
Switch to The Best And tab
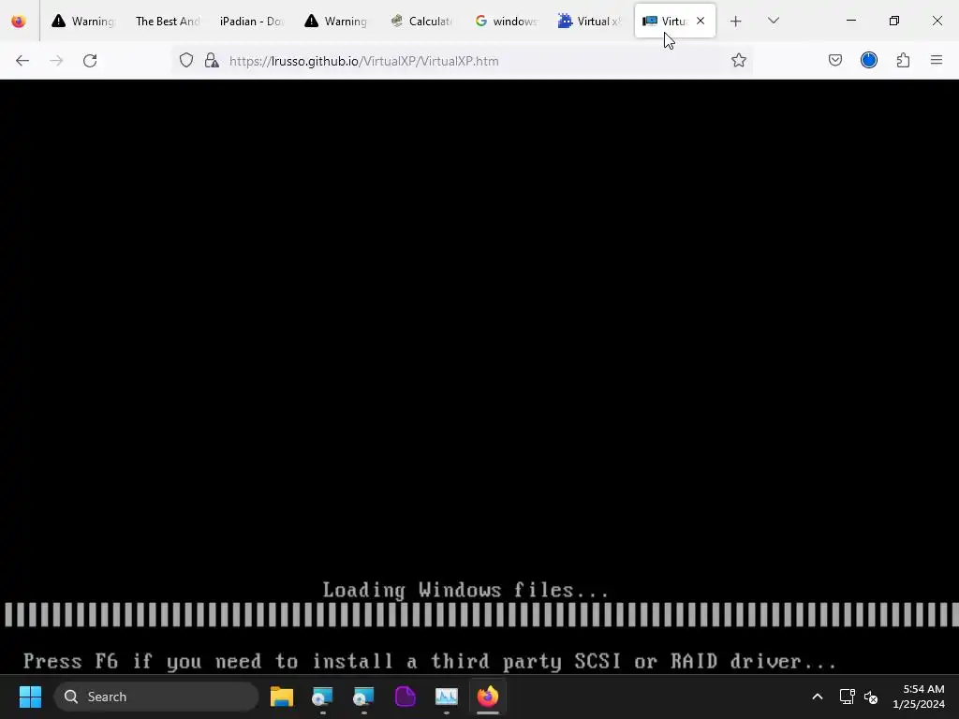167,22
